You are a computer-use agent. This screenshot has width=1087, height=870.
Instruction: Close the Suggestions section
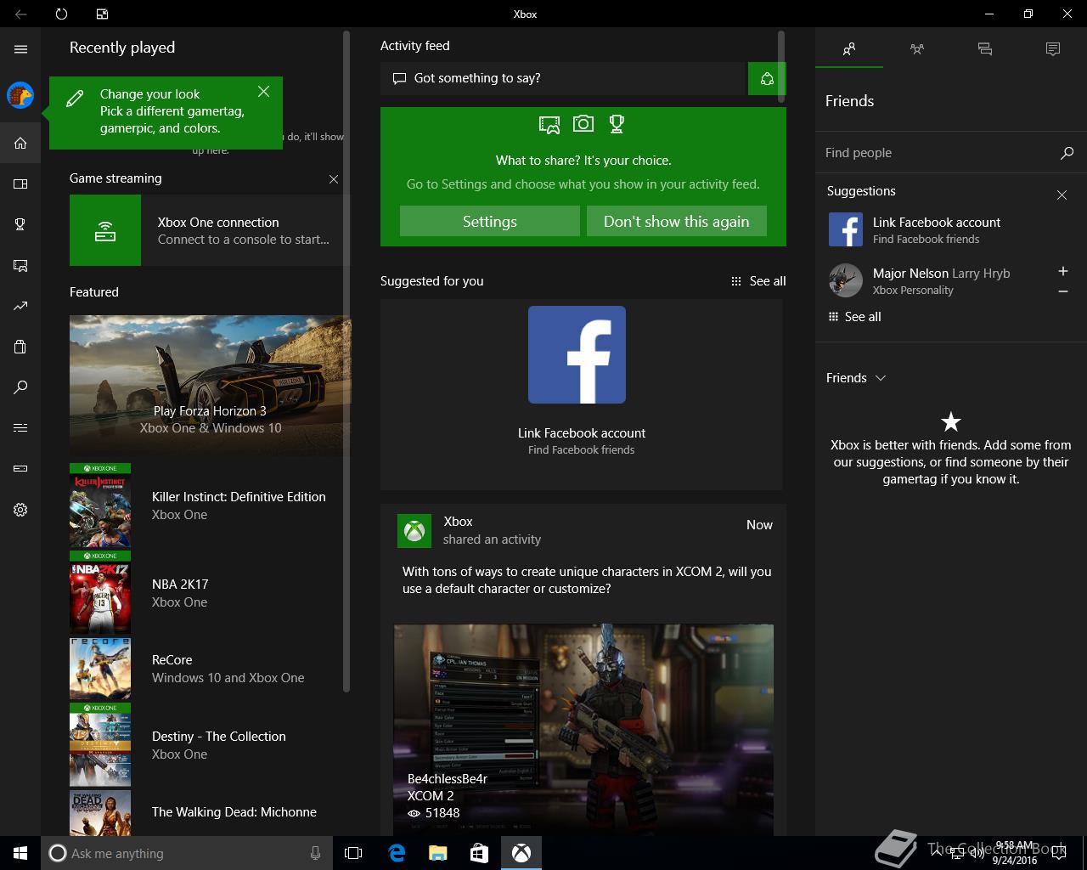point(1062,195)
